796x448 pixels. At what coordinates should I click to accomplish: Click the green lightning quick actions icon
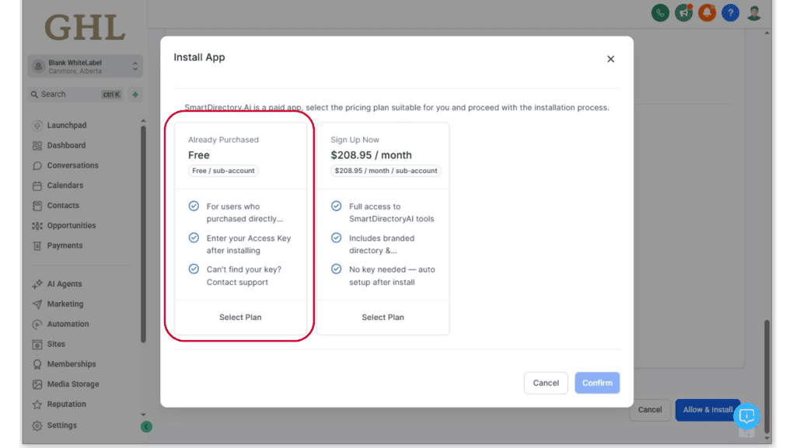coord(135,95)
